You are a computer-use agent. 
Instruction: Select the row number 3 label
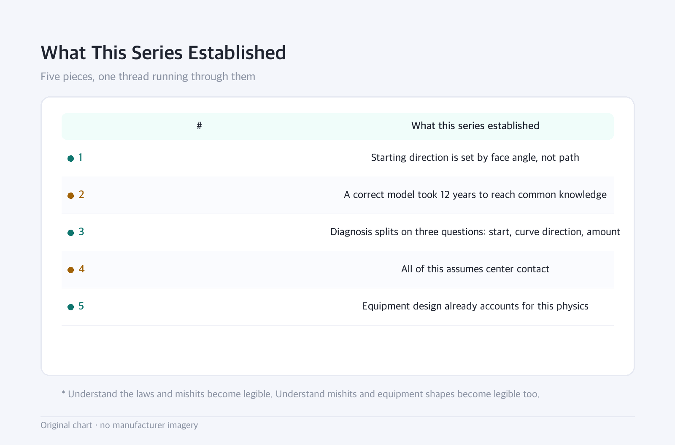tap(81, 232)
